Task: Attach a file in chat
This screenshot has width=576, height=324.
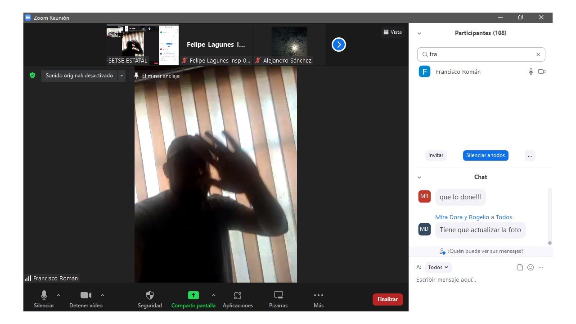Action: point(520,267)
